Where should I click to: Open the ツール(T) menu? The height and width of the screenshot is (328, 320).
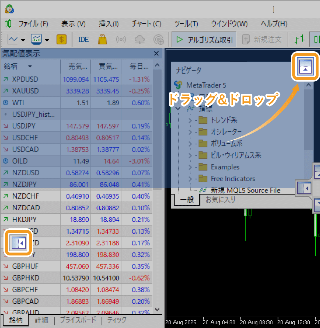tap(186, 24)
